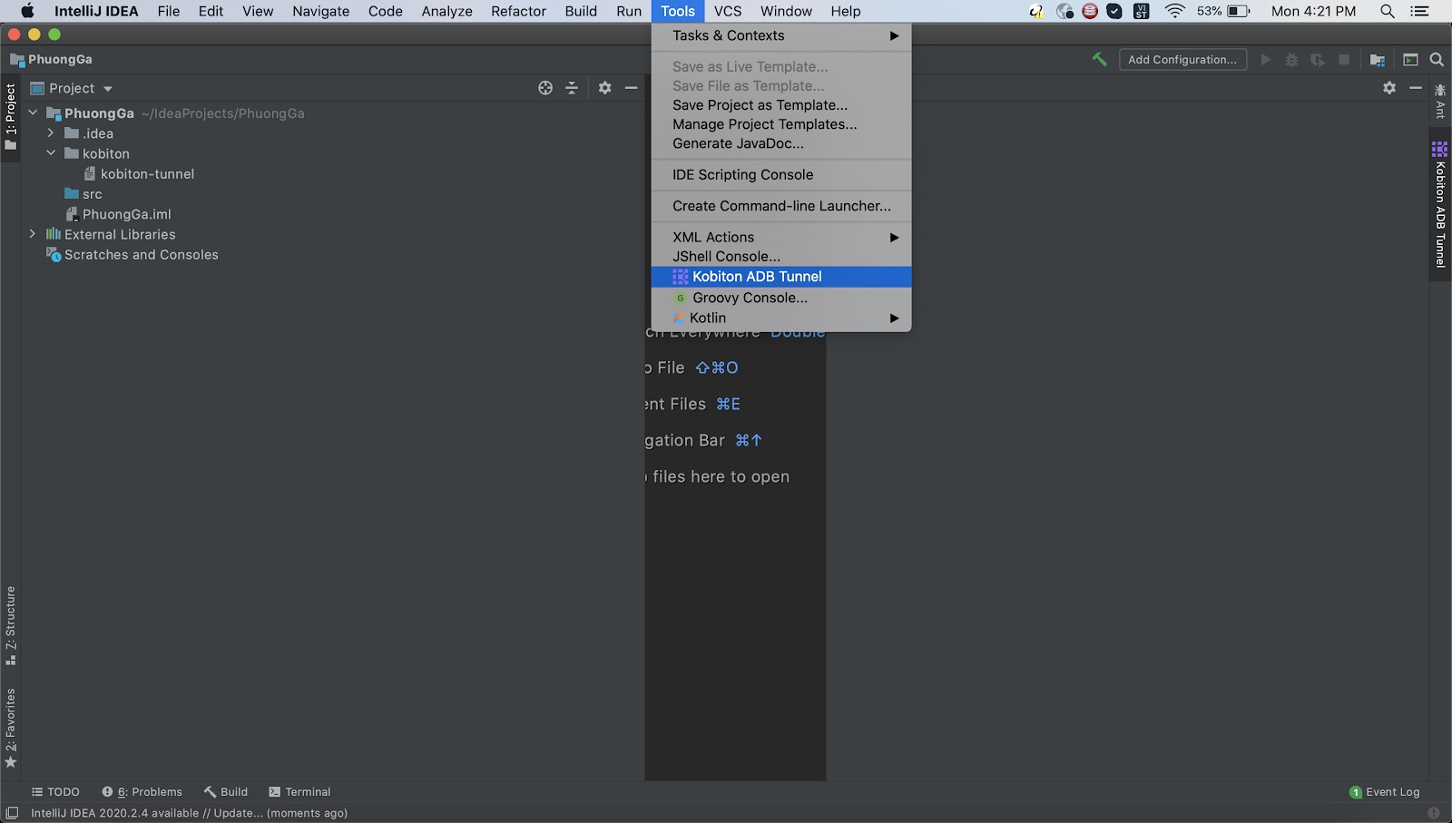Viewport: 1452px width, 823px height.
Task: Show the TODO tool window
Action: click(54, 791)
